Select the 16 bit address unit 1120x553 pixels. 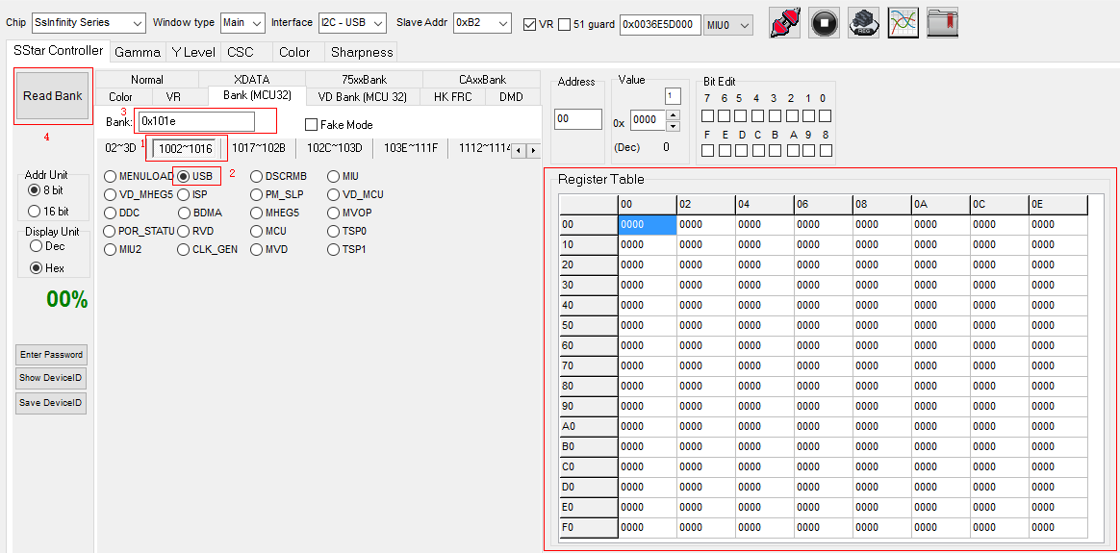point(34,212)
